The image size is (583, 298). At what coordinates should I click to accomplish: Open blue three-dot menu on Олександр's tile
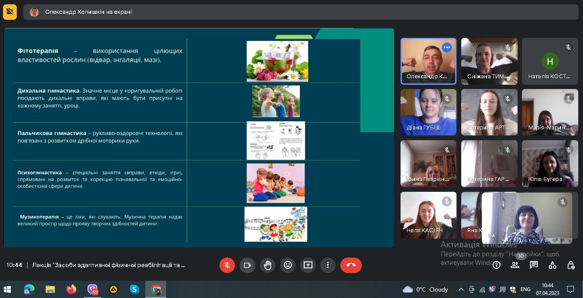click(447, 47)
